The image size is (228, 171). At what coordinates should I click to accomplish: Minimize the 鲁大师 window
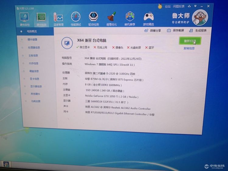click(202, 6)
